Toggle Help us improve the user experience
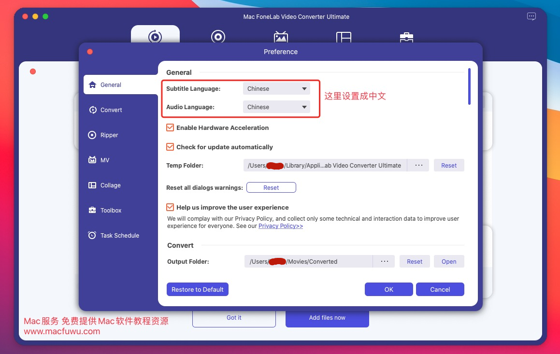 (170, 207)
